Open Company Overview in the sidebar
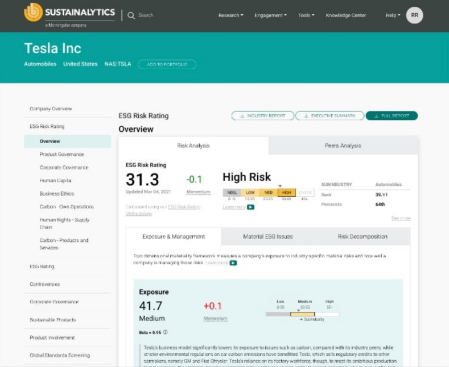 tap(51, 109)
